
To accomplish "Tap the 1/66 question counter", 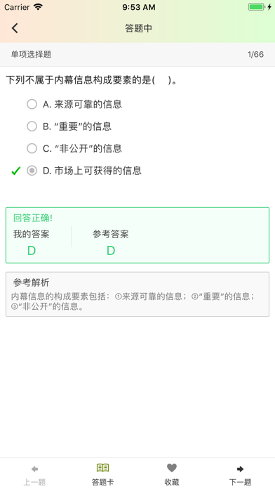I will (255, 54).
